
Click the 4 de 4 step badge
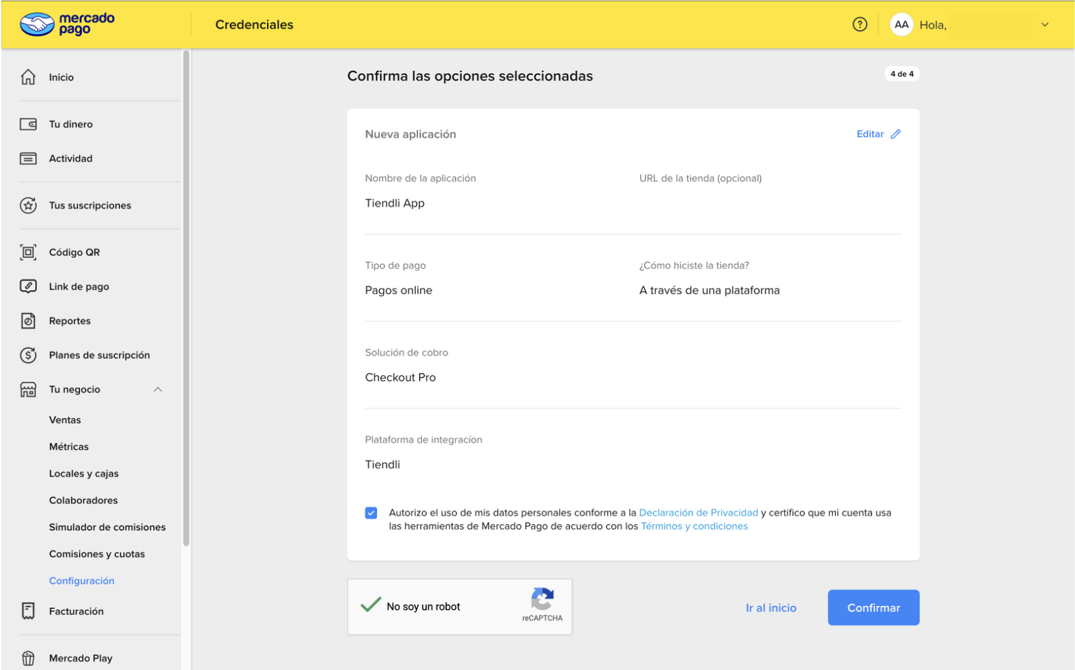[902, 74]
